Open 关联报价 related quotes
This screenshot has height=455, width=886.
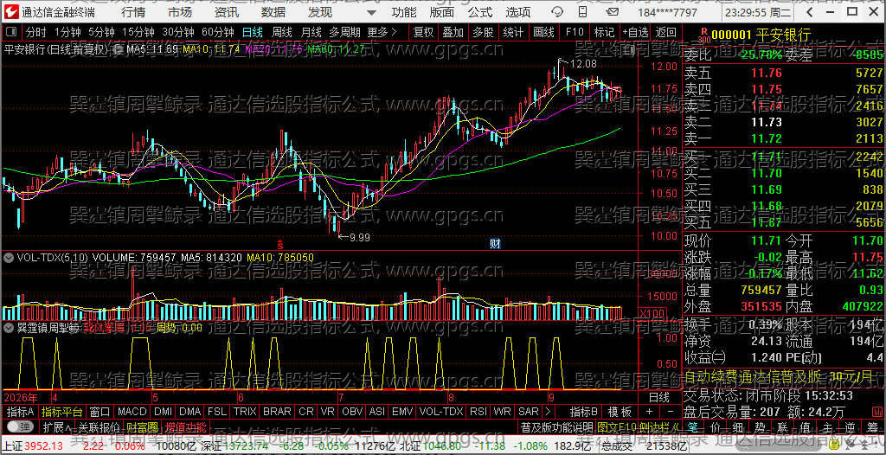click(x=99, y=426)
